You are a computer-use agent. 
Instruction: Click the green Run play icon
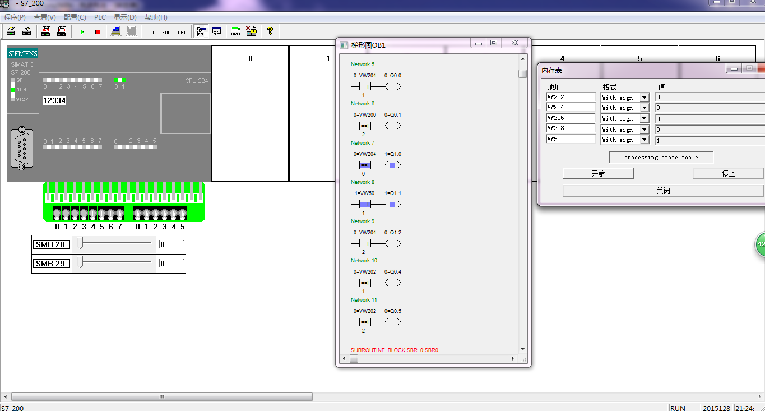coord(82,32)
